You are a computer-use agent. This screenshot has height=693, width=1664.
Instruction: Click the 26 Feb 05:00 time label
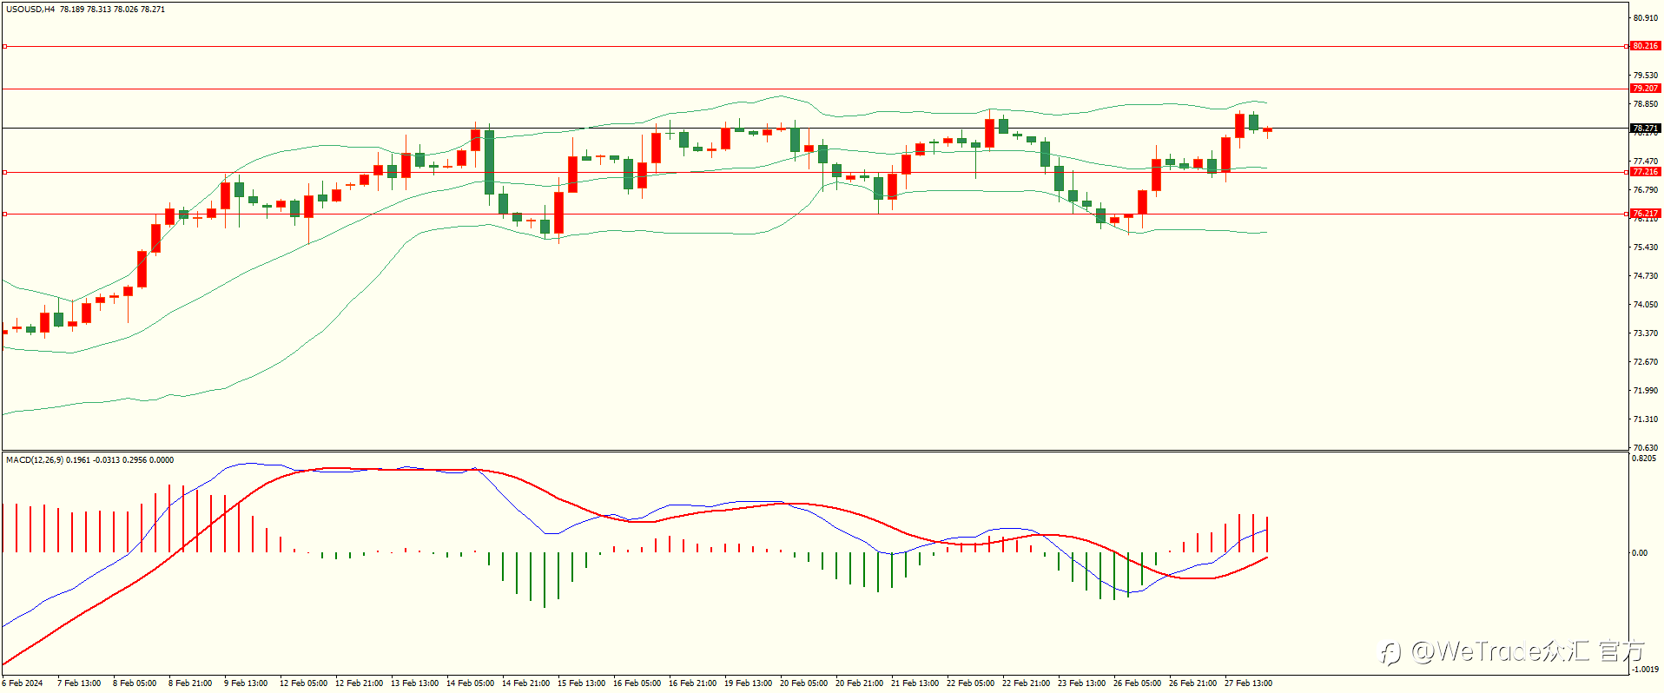point(1137,683)
